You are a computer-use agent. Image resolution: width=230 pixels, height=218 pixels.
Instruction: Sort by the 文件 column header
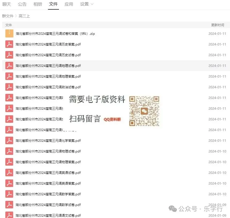click(x=9, y=25)
